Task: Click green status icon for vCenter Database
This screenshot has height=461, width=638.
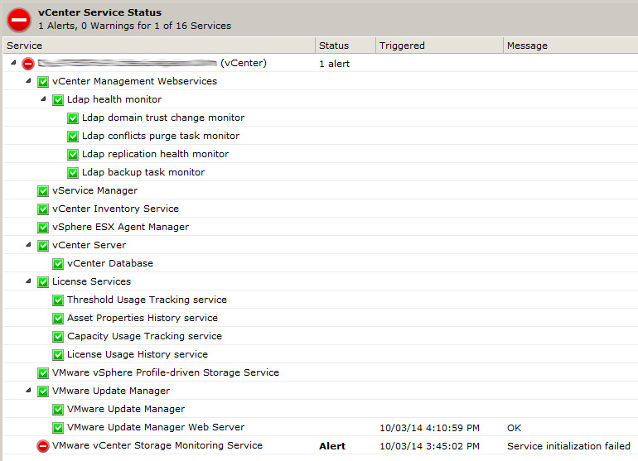Action: pyautogui.click(x=58, y=264)
